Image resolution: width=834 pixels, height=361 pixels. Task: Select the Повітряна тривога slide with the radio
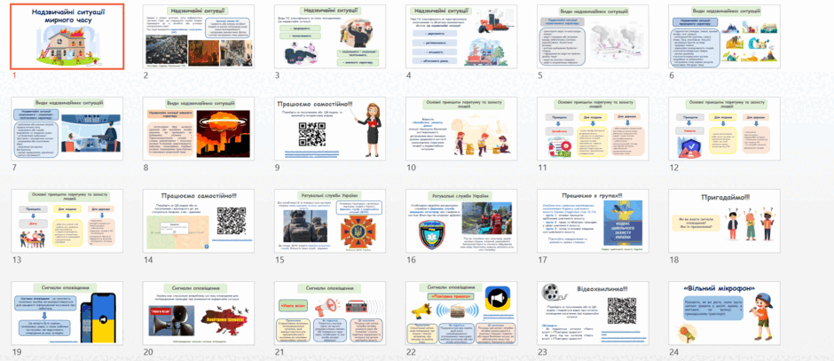tap(462, 312)
